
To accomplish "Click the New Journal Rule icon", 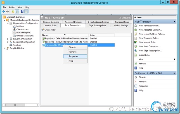I will coord(136,42).
